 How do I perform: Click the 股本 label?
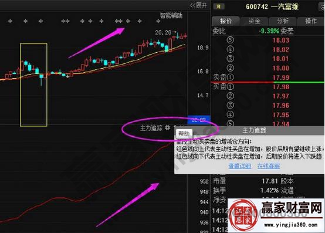(x=287, y=181)
